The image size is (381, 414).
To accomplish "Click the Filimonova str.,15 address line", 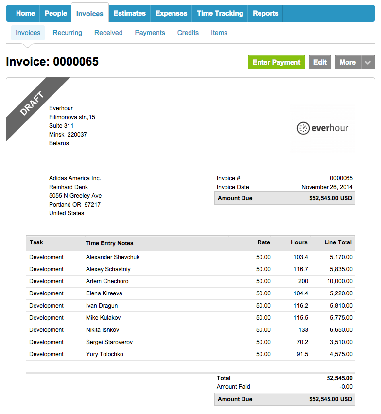I will [72, 117].
